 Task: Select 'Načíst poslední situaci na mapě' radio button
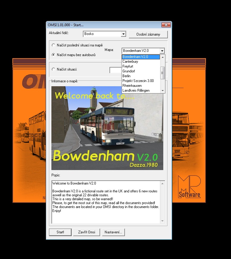(x=54, y=45)
